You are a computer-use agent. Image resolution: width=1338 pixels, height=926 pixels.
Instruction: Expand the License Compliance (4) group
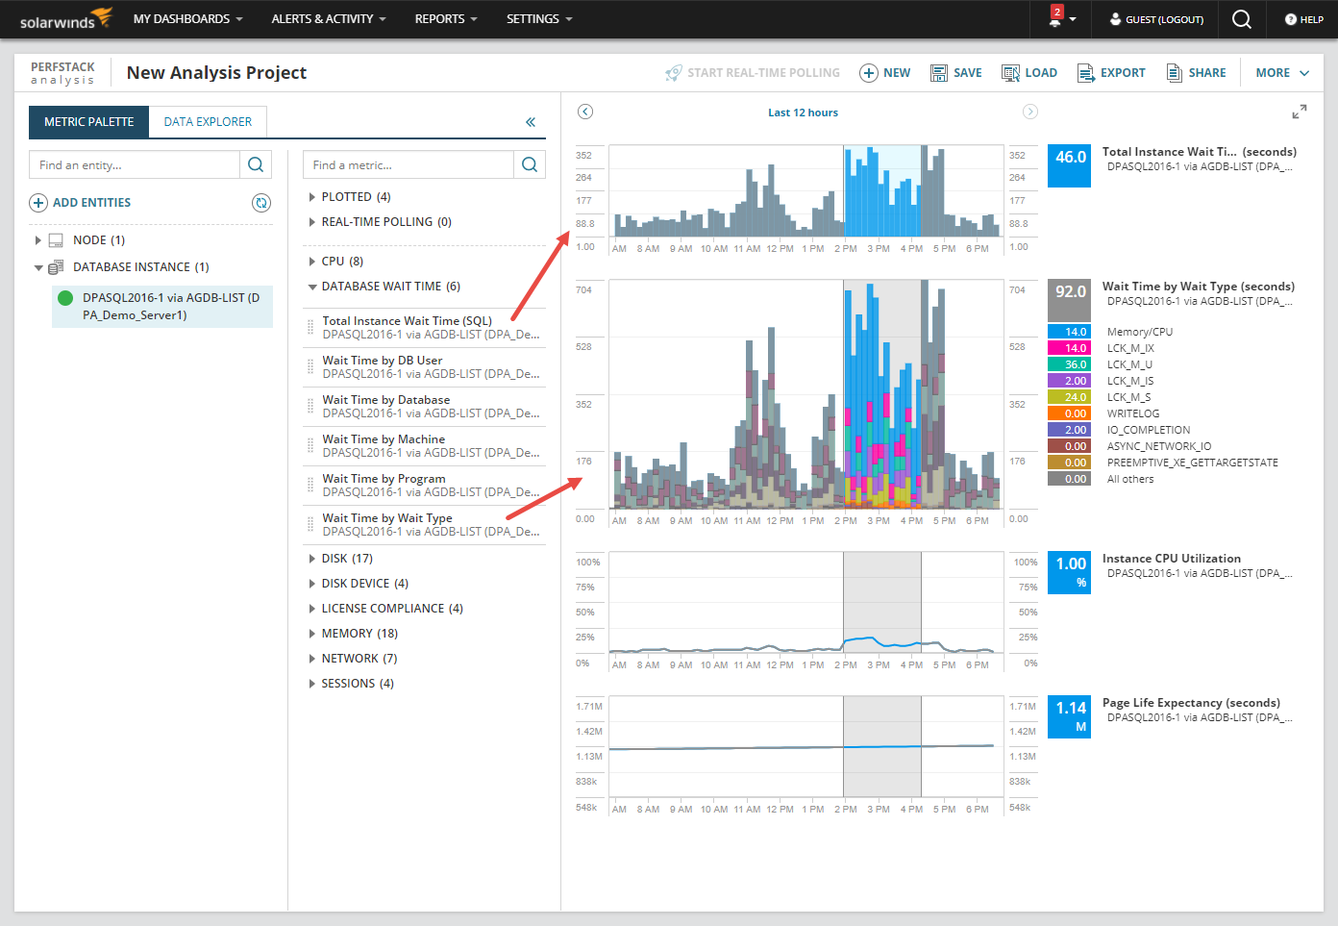311,609
